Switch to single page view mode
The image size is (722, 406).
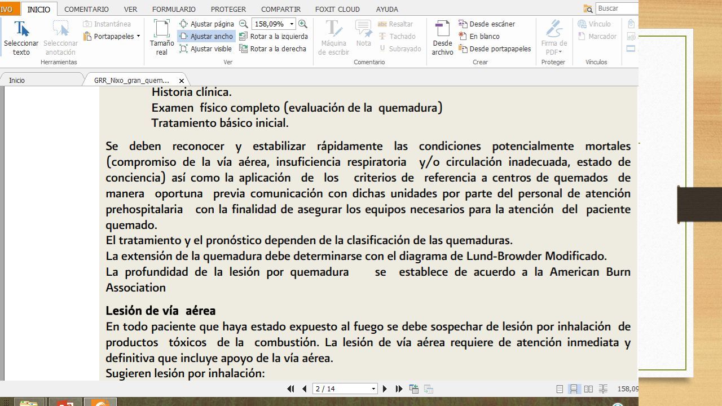tap(560, 389)
